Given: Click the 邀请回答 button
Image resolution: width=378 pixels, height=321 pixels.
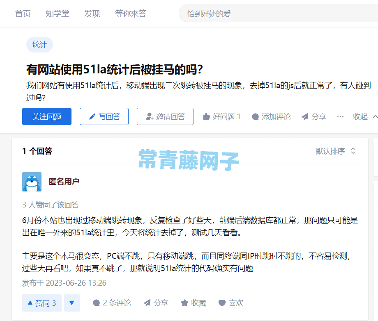Looking at the screenshot, I should click(165, 116).
